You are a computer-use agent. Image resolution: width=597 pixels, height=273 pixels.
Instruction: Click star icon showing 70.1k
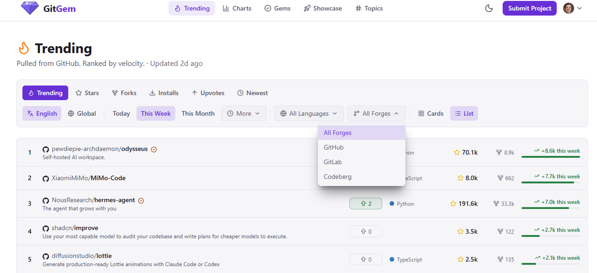coord(457,153)
